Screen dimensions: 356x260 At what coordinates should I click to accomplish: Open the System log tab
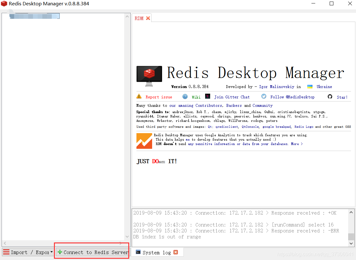[157, 252]
